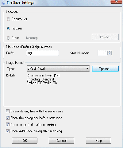Screen dimensions: 123x148
Task: Uncheck Show this dialog box before next scan
Action: [8, 118]
